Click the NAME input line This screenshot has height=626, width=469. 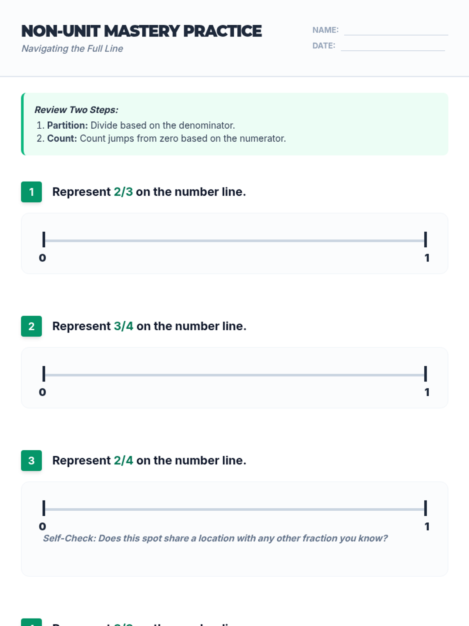point(396,31)
